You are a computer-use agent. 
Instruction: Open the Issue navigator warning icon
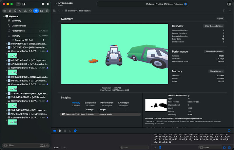[25, 11]
